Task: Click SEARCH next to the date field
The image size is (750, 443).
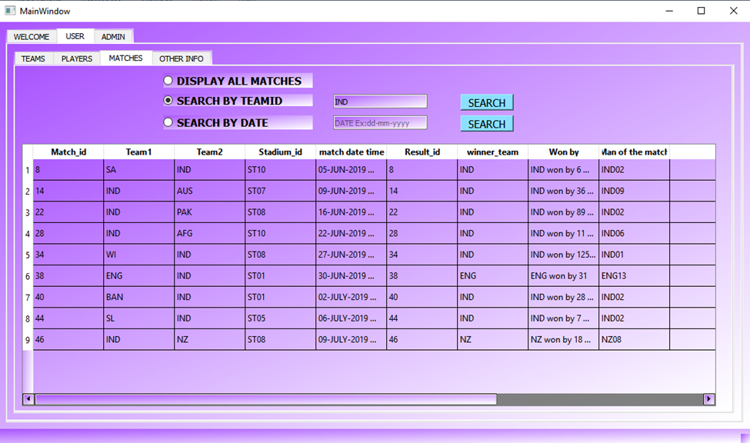Action: (486, 122)
